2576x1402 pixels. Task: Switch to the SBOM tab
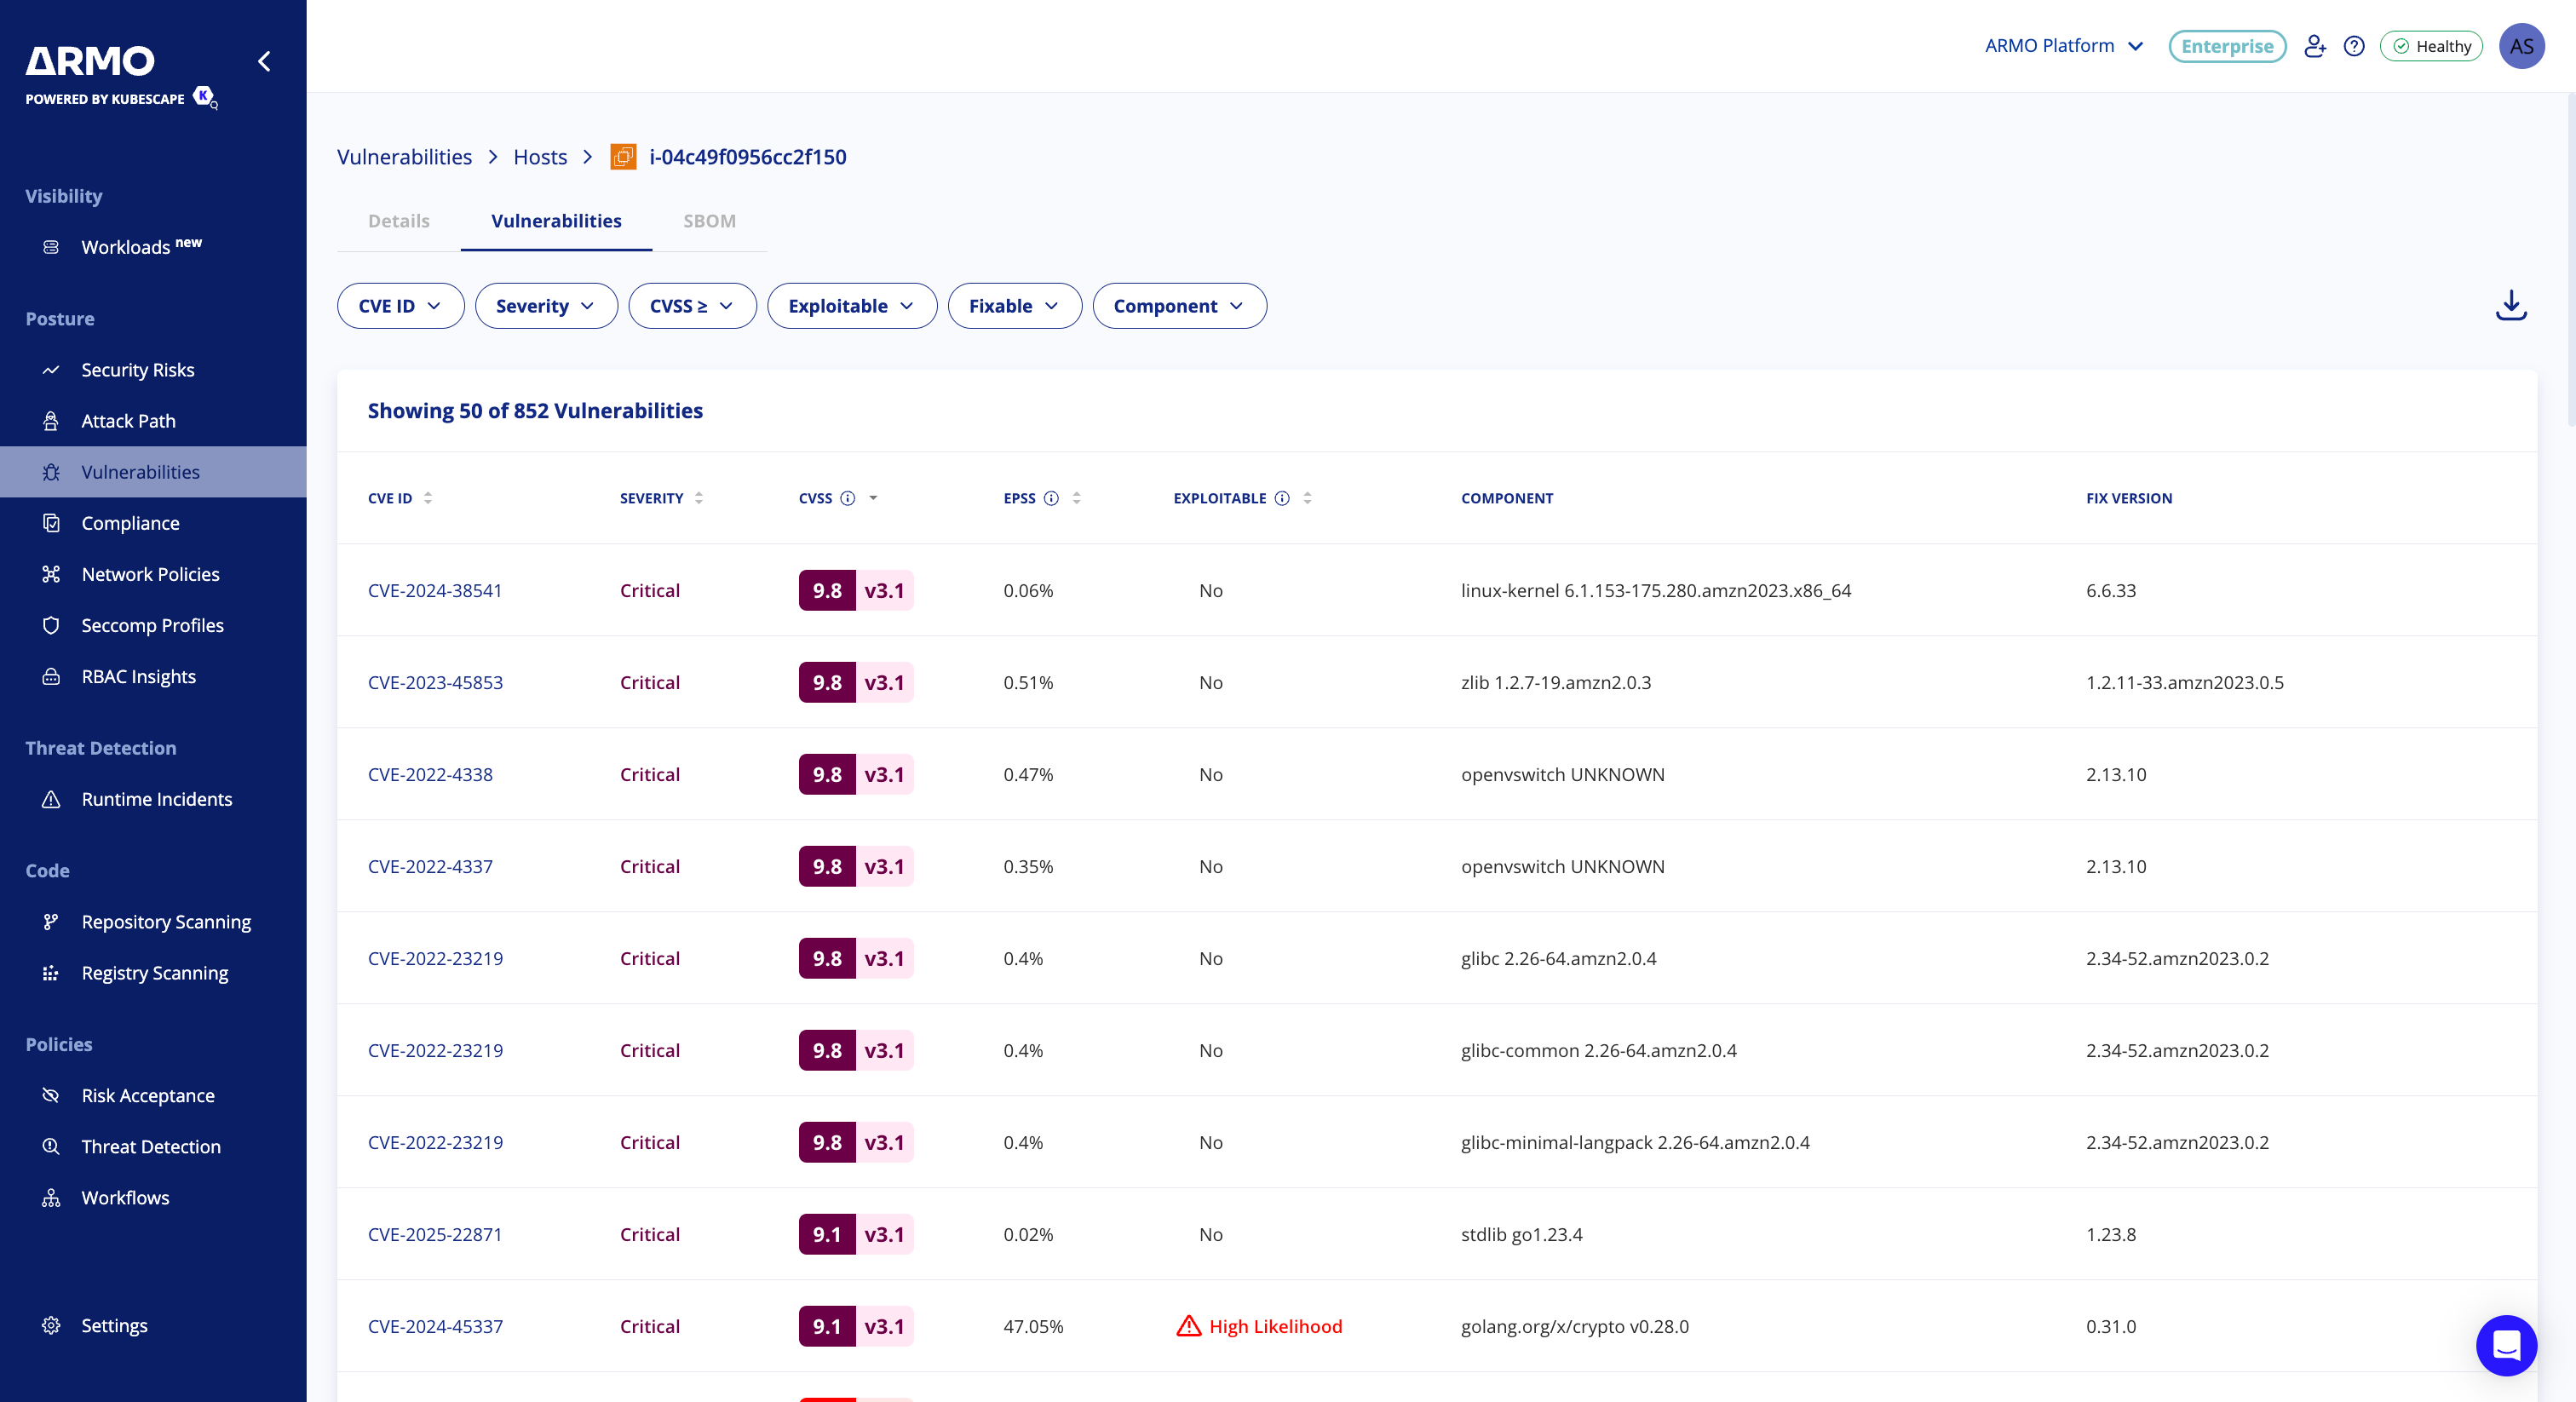point(709,221)
